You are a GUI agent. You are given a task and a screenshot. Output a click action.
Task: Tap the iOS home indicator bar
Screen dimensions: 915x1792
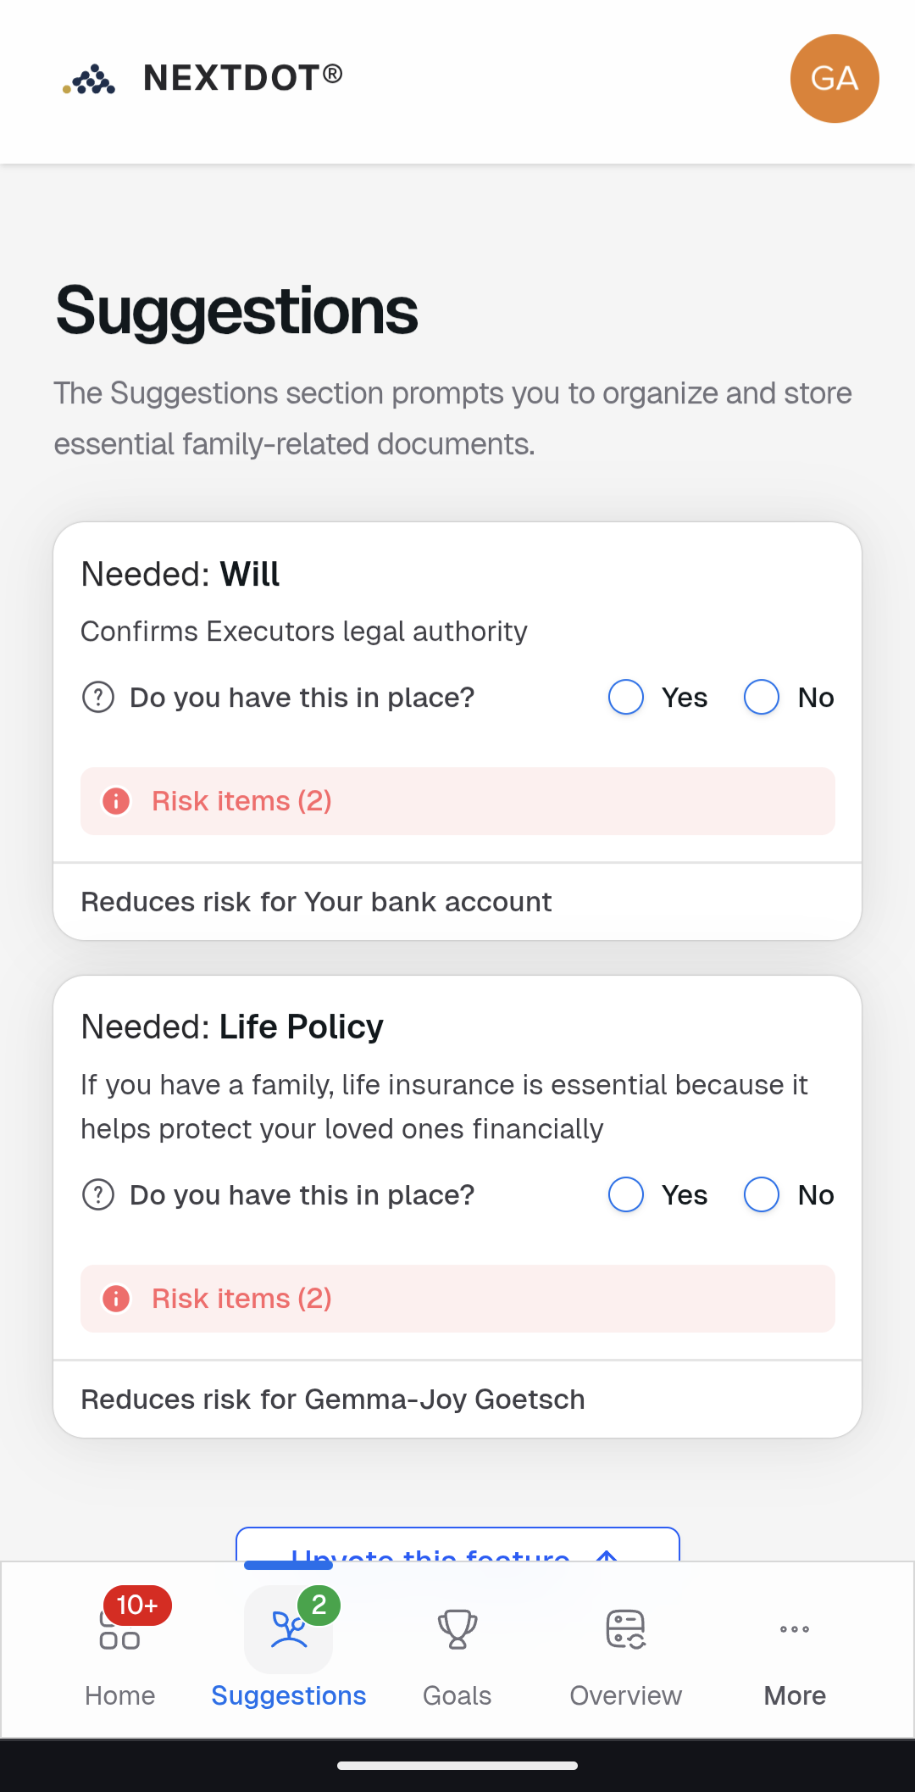pos(457,1766)
